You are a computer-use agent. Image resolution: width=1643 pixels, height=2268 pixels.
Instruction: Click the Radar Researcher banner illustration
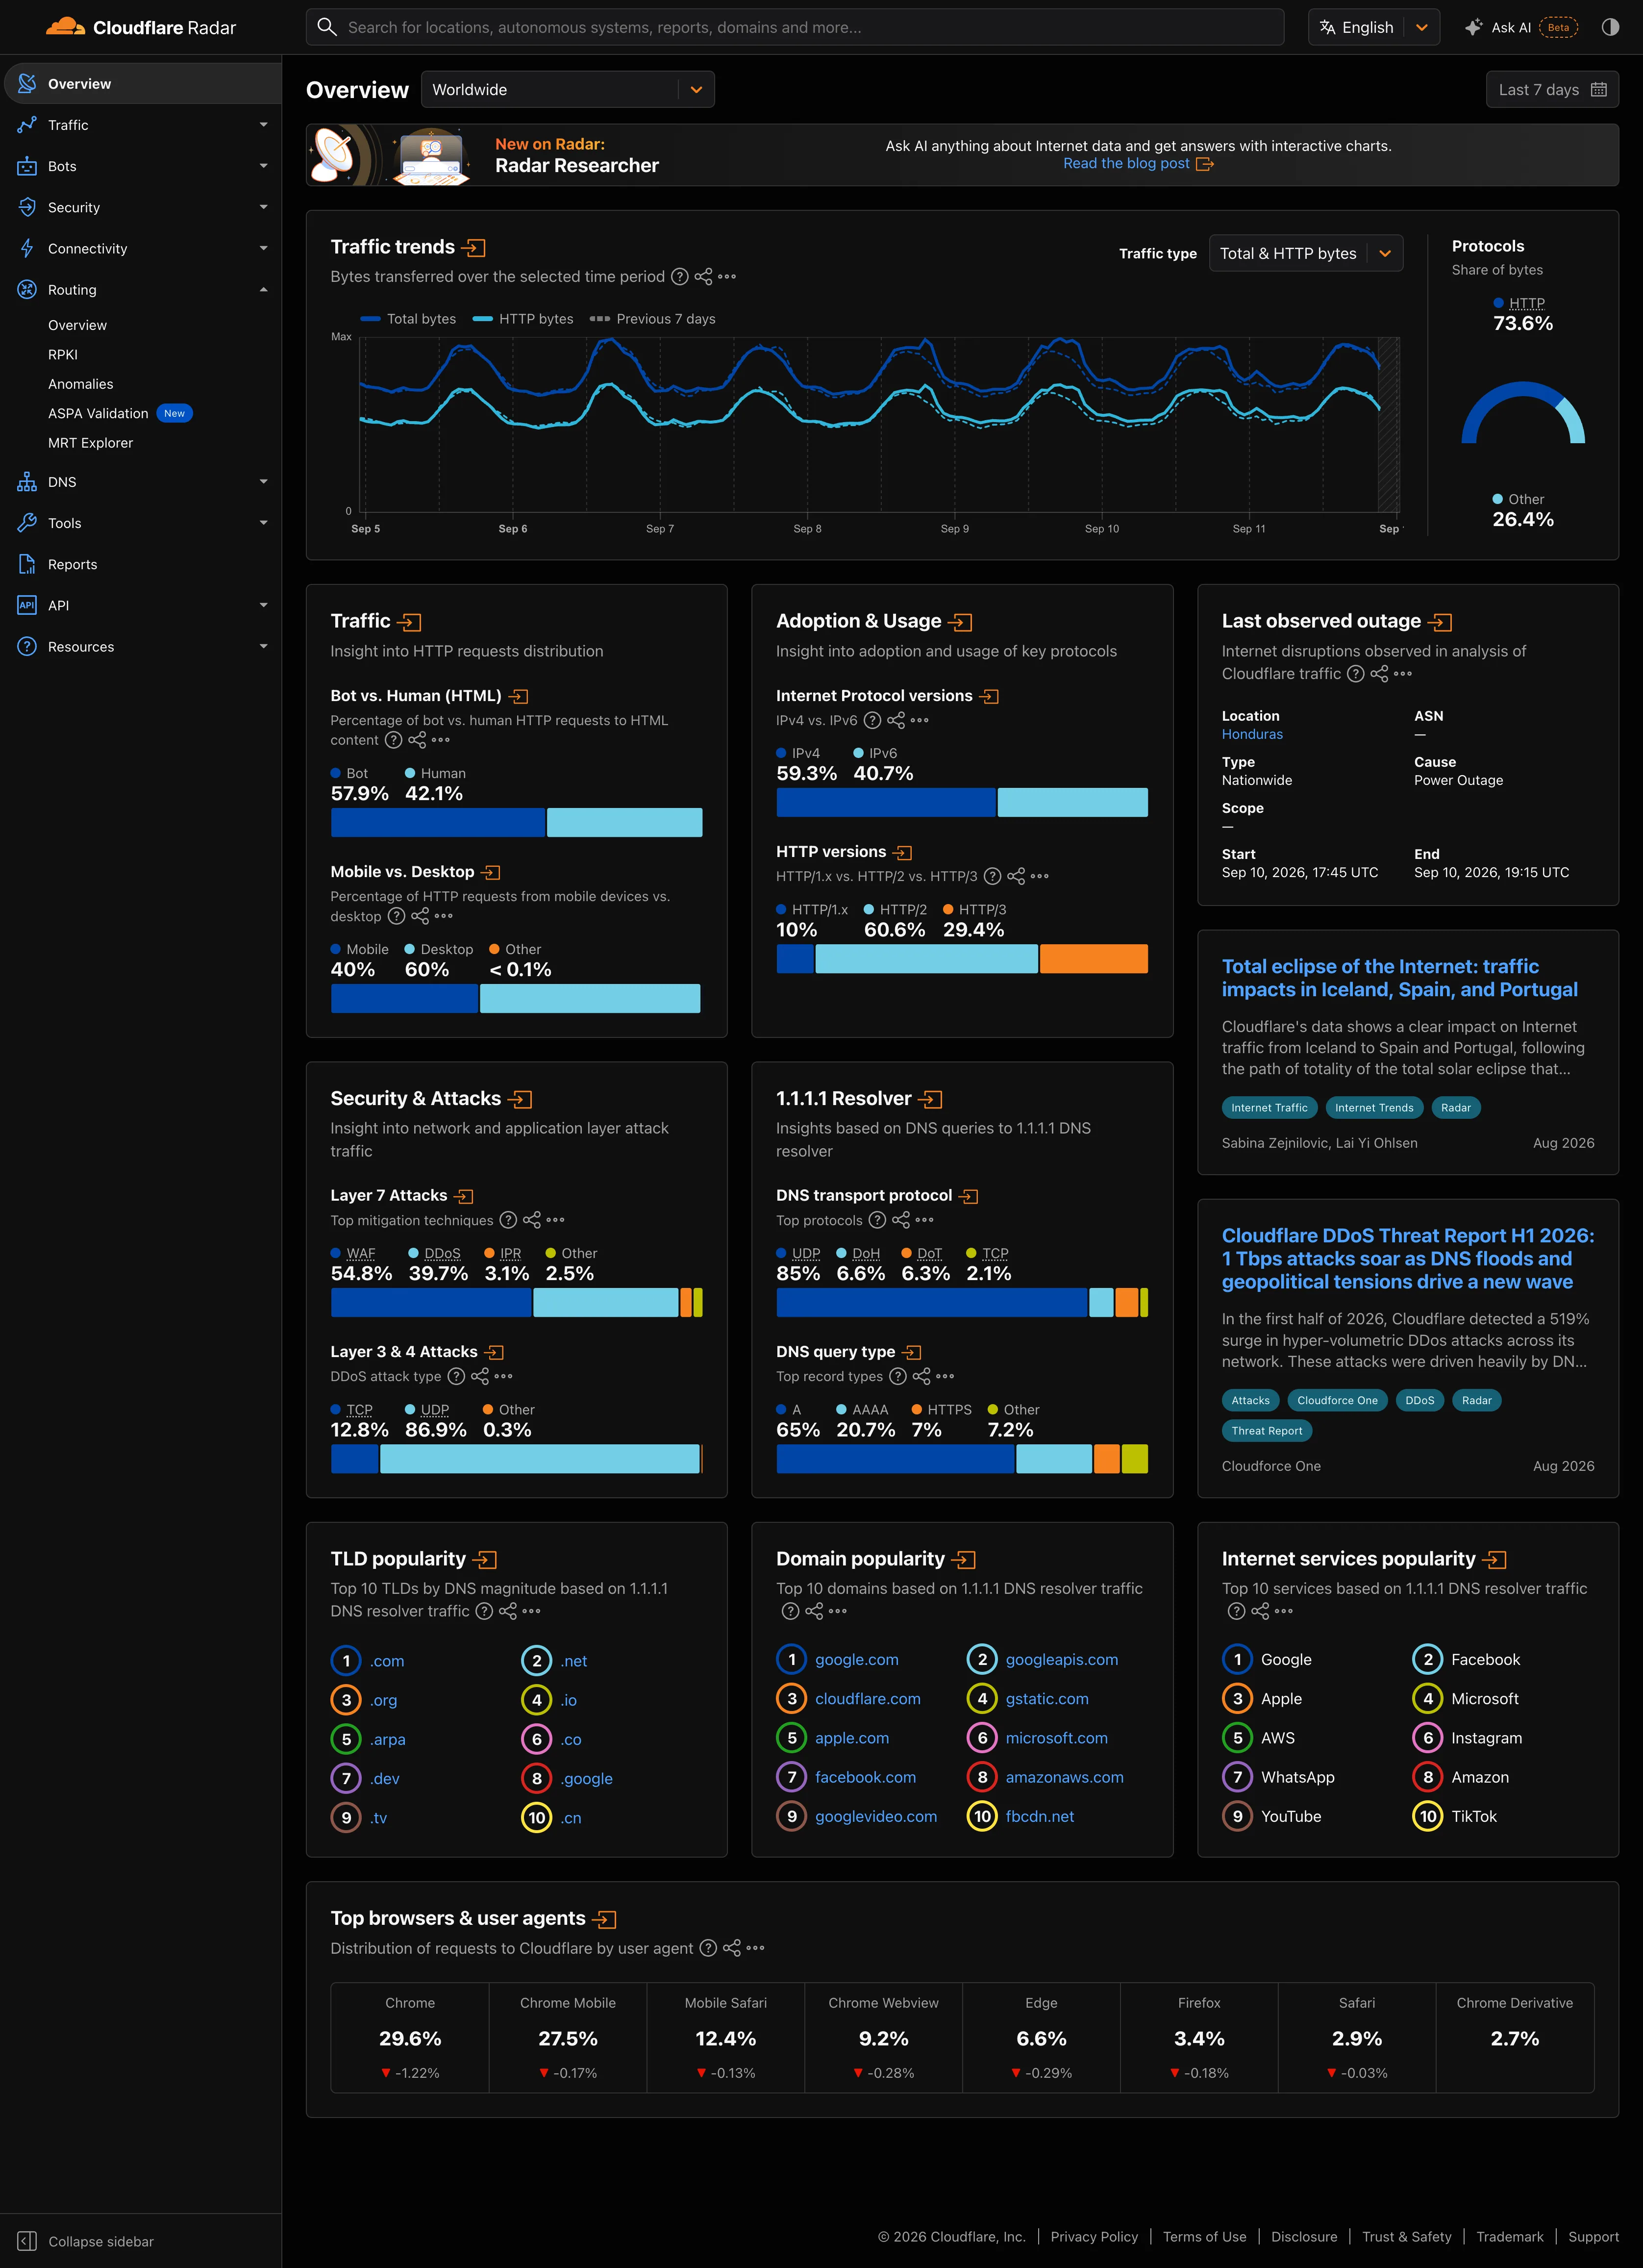(x=391, y=155)
